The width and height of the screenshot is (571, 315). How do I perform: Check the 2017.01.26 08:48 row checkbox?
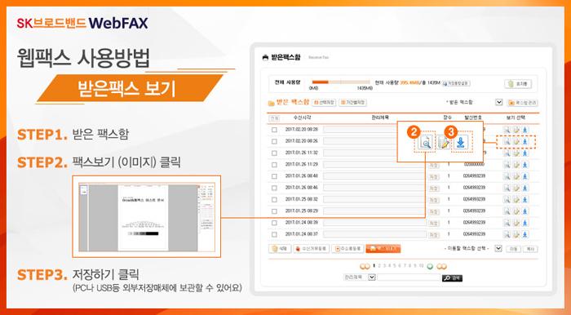click(274, 176)
